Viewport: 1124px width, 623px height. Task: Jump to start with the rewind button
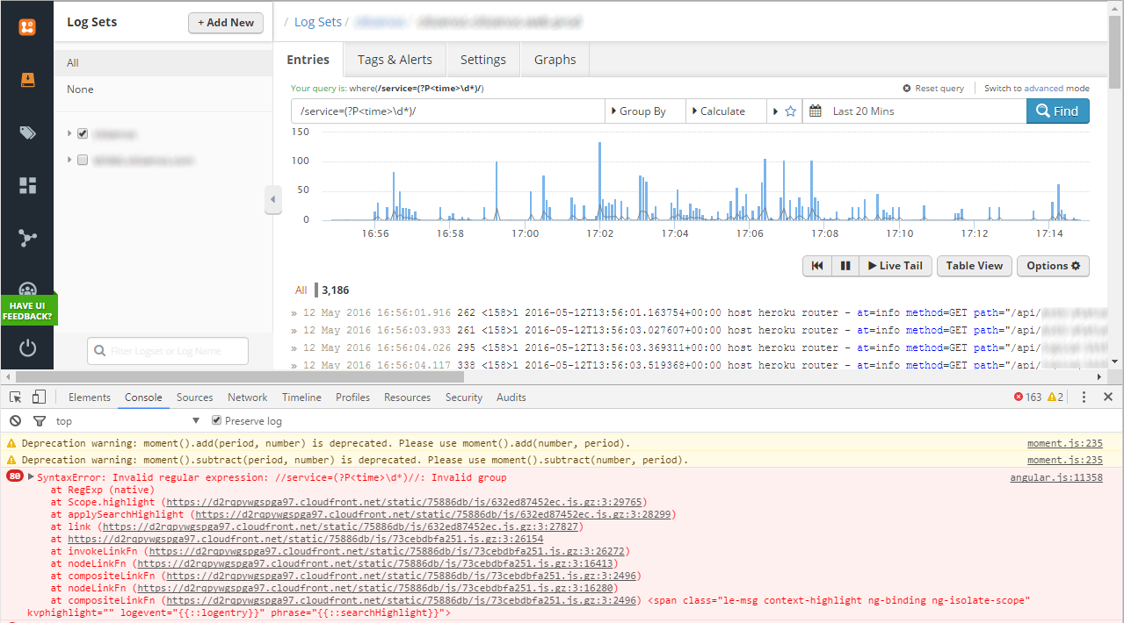817,266
